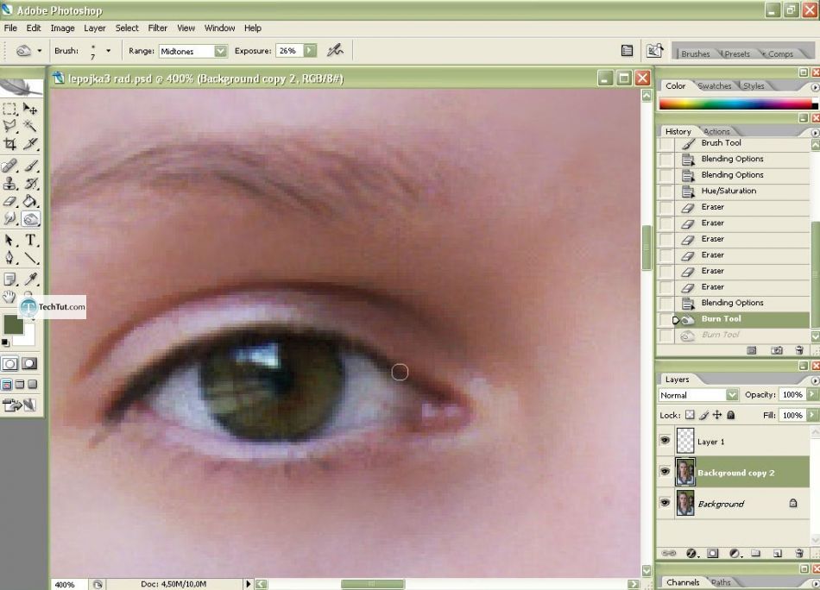Switch to the Swatches tab
This screenshot has height=590, width=820.
click(x=715, y=85)
